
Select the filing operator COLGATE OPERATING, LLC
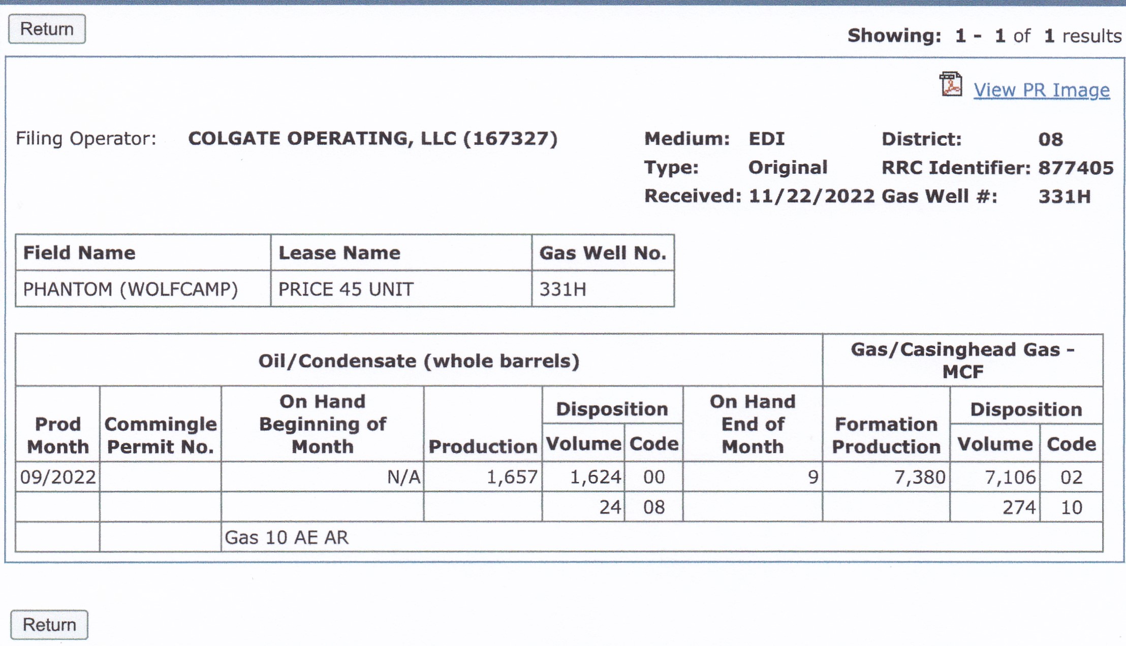[372, 138]
